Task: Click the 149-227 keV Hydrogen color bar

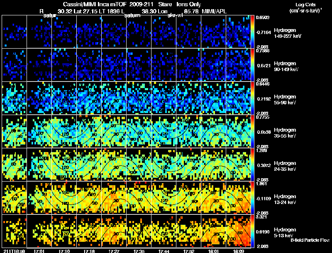Action: click(253, 31)
